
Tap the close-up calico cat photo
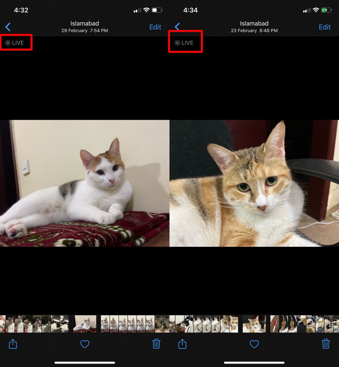[254, 183]
